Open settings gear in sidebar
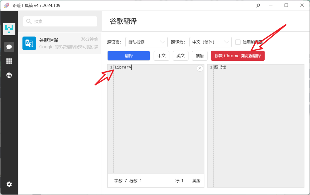The height and width of the screenshot is (195, 310). click(9, 184)
